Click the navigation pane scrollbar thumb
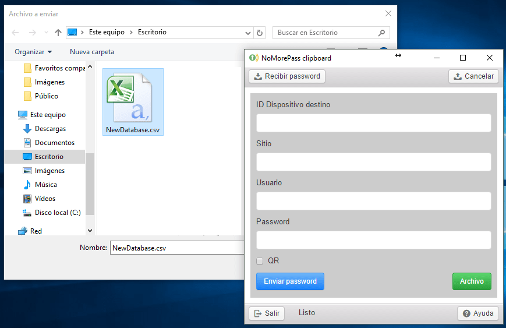506x328 pixels. coord(90,184)
